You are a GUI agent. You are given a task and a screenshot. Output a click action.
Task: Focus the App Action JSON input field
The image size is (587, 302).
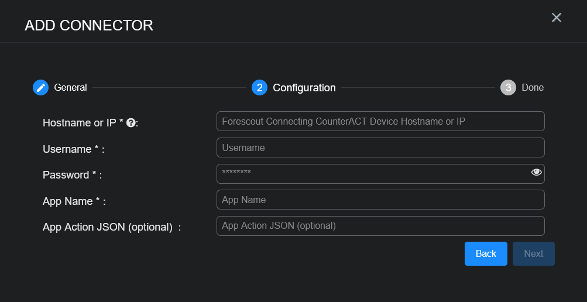(x=380, y=226)
